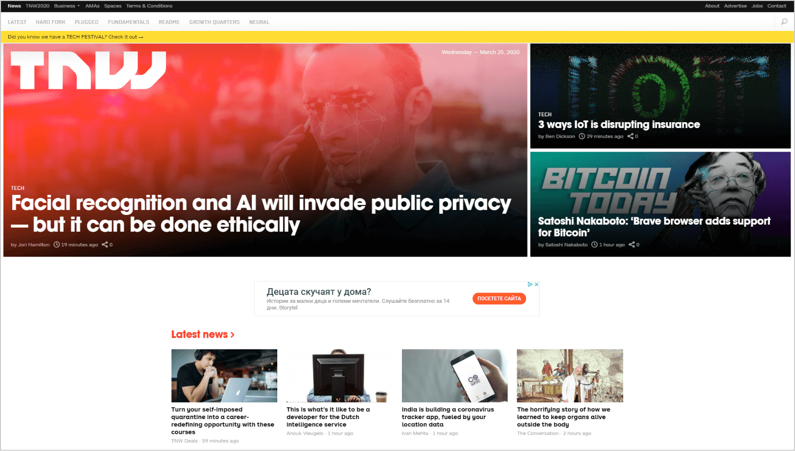
Task: Open the Hard Fork section tab
Action: 51,22
